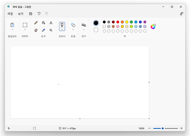Pick the dark red color swatch
This screenshot has width=190, height=136.
(113, 22)
